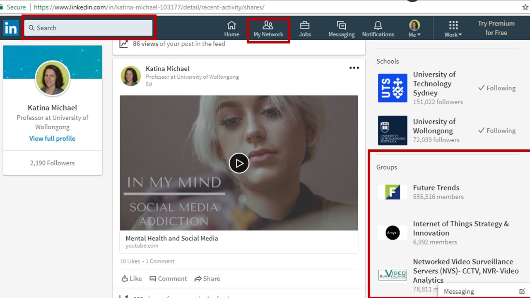The image size is (530, 298).
Task: Open Internet of Things Strategy & Innovation group
Action: coord(461,228)
